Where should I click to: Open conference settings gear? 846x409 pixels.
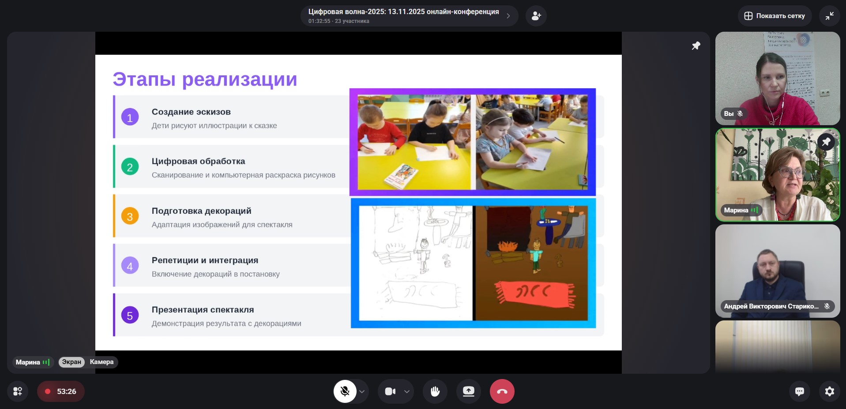[829, 391]
